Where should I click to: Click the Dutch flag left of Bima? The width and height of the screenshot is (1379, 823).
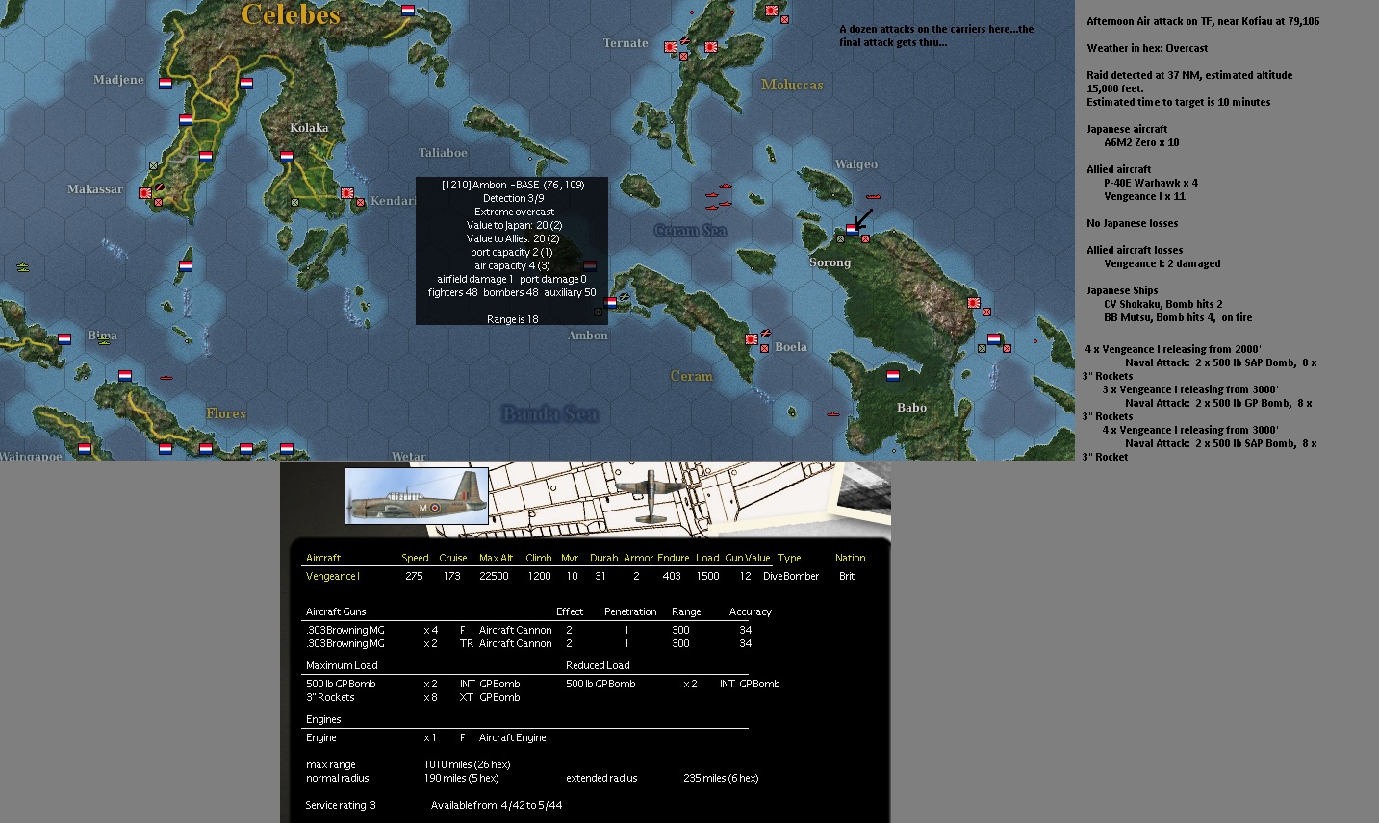pyautogui.click(x=64, y=338)
